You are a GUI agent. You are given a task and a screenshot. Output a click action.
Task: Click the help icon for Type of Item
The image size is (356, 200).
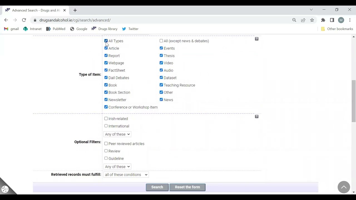coord(257,39)
